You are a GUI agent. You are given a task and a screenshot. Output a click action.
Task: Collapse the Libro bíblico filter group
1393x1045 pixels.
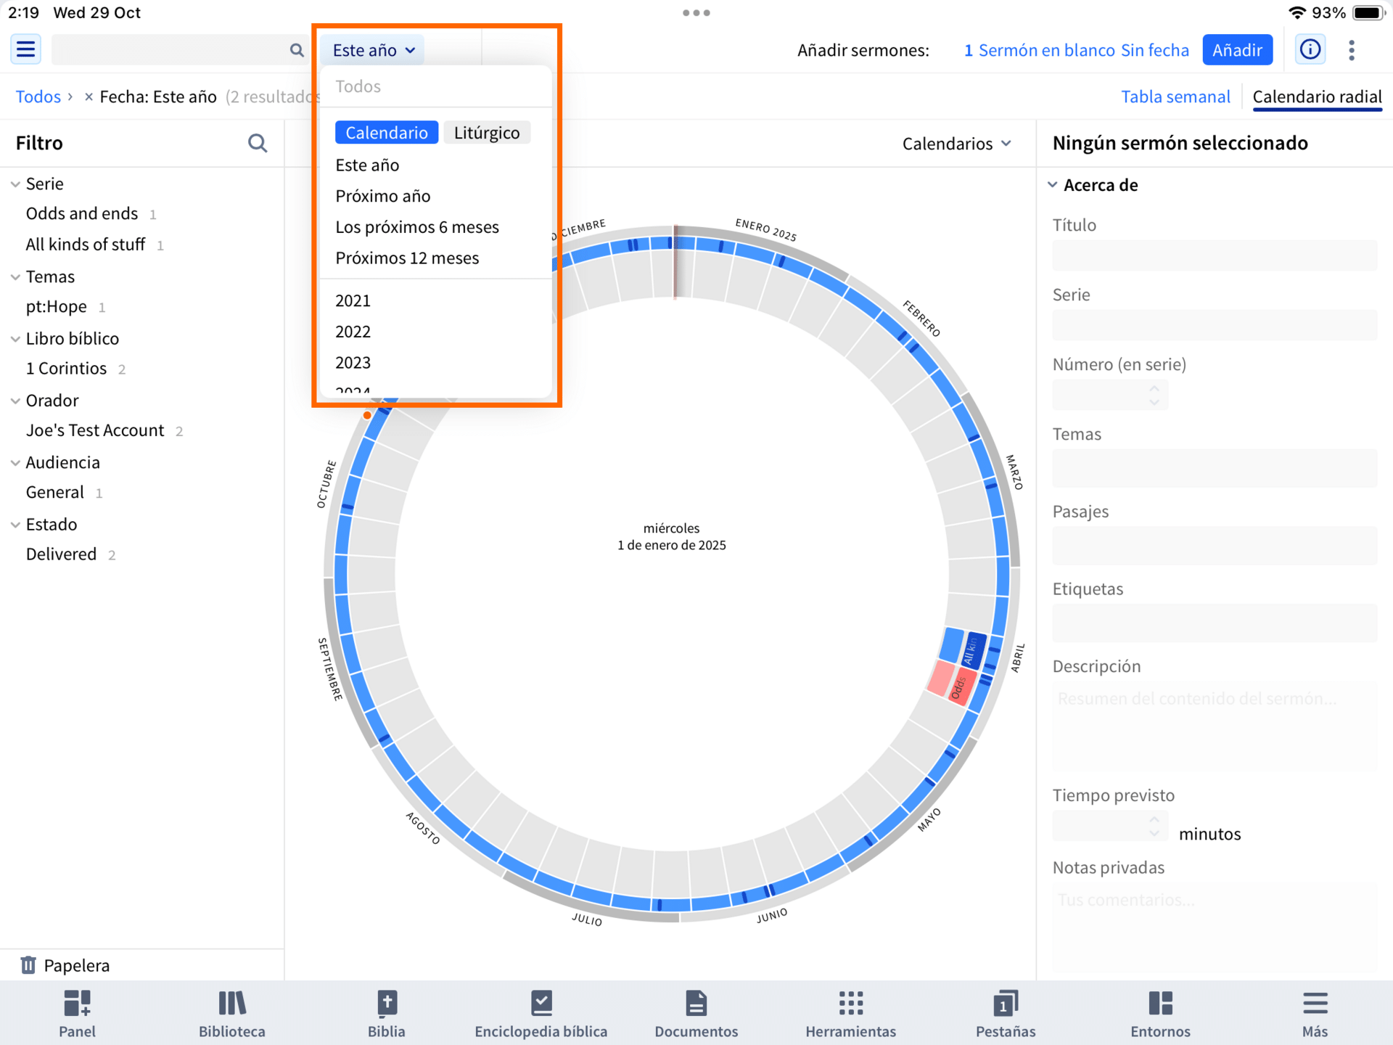(x=15, y=339)
